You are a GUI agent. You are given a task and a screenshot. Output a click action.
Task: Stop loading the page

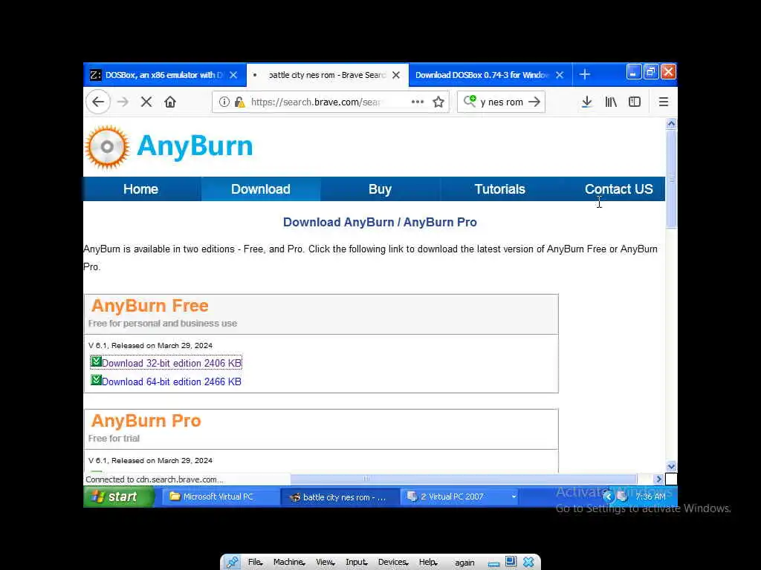click(146, 102)
